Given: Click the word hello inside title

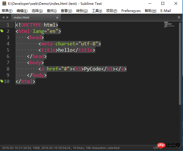Looking at the screenshot, I should (x=65, y=50).
